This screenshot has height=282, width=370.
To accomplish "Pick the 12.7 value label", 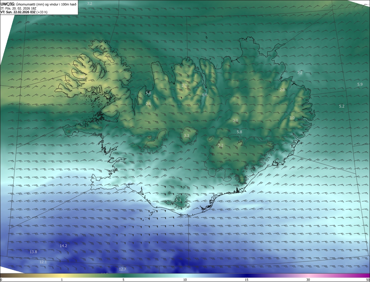I will click(x=122, y=269).
